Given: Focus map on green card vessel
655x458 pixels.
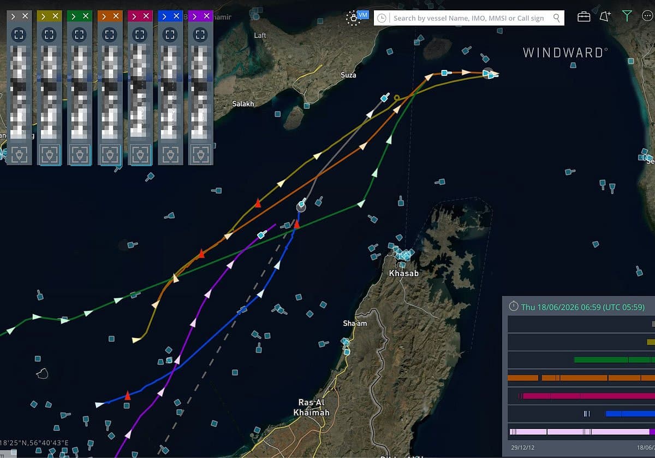Looking at the screenshot, I should (80, 34).
